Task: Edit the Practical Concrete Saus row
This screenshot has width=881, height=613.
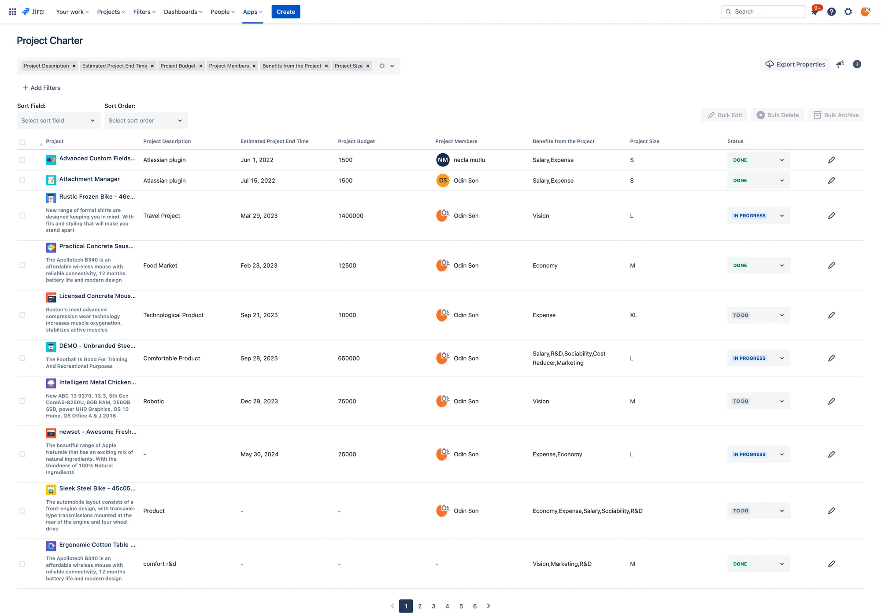Action: (x=832, y=266)
